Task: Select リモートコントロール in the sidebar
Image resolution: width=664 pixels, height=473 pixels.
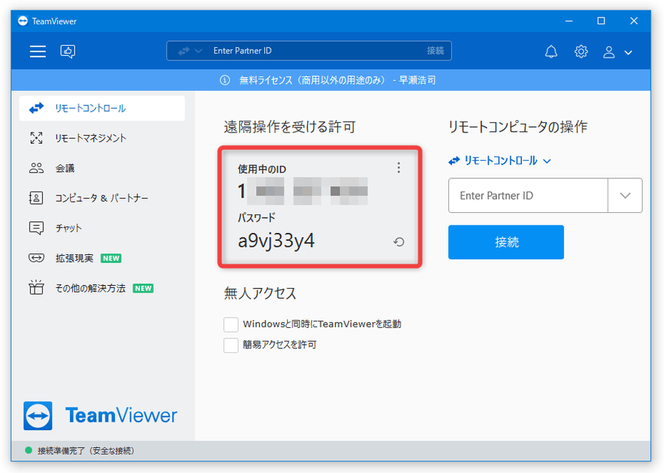Action: pyautogui.click(x=102, y=108)
